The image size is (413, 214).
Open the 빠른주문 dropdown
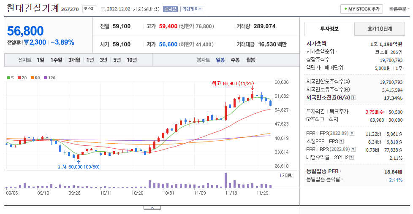click(399, 9)
